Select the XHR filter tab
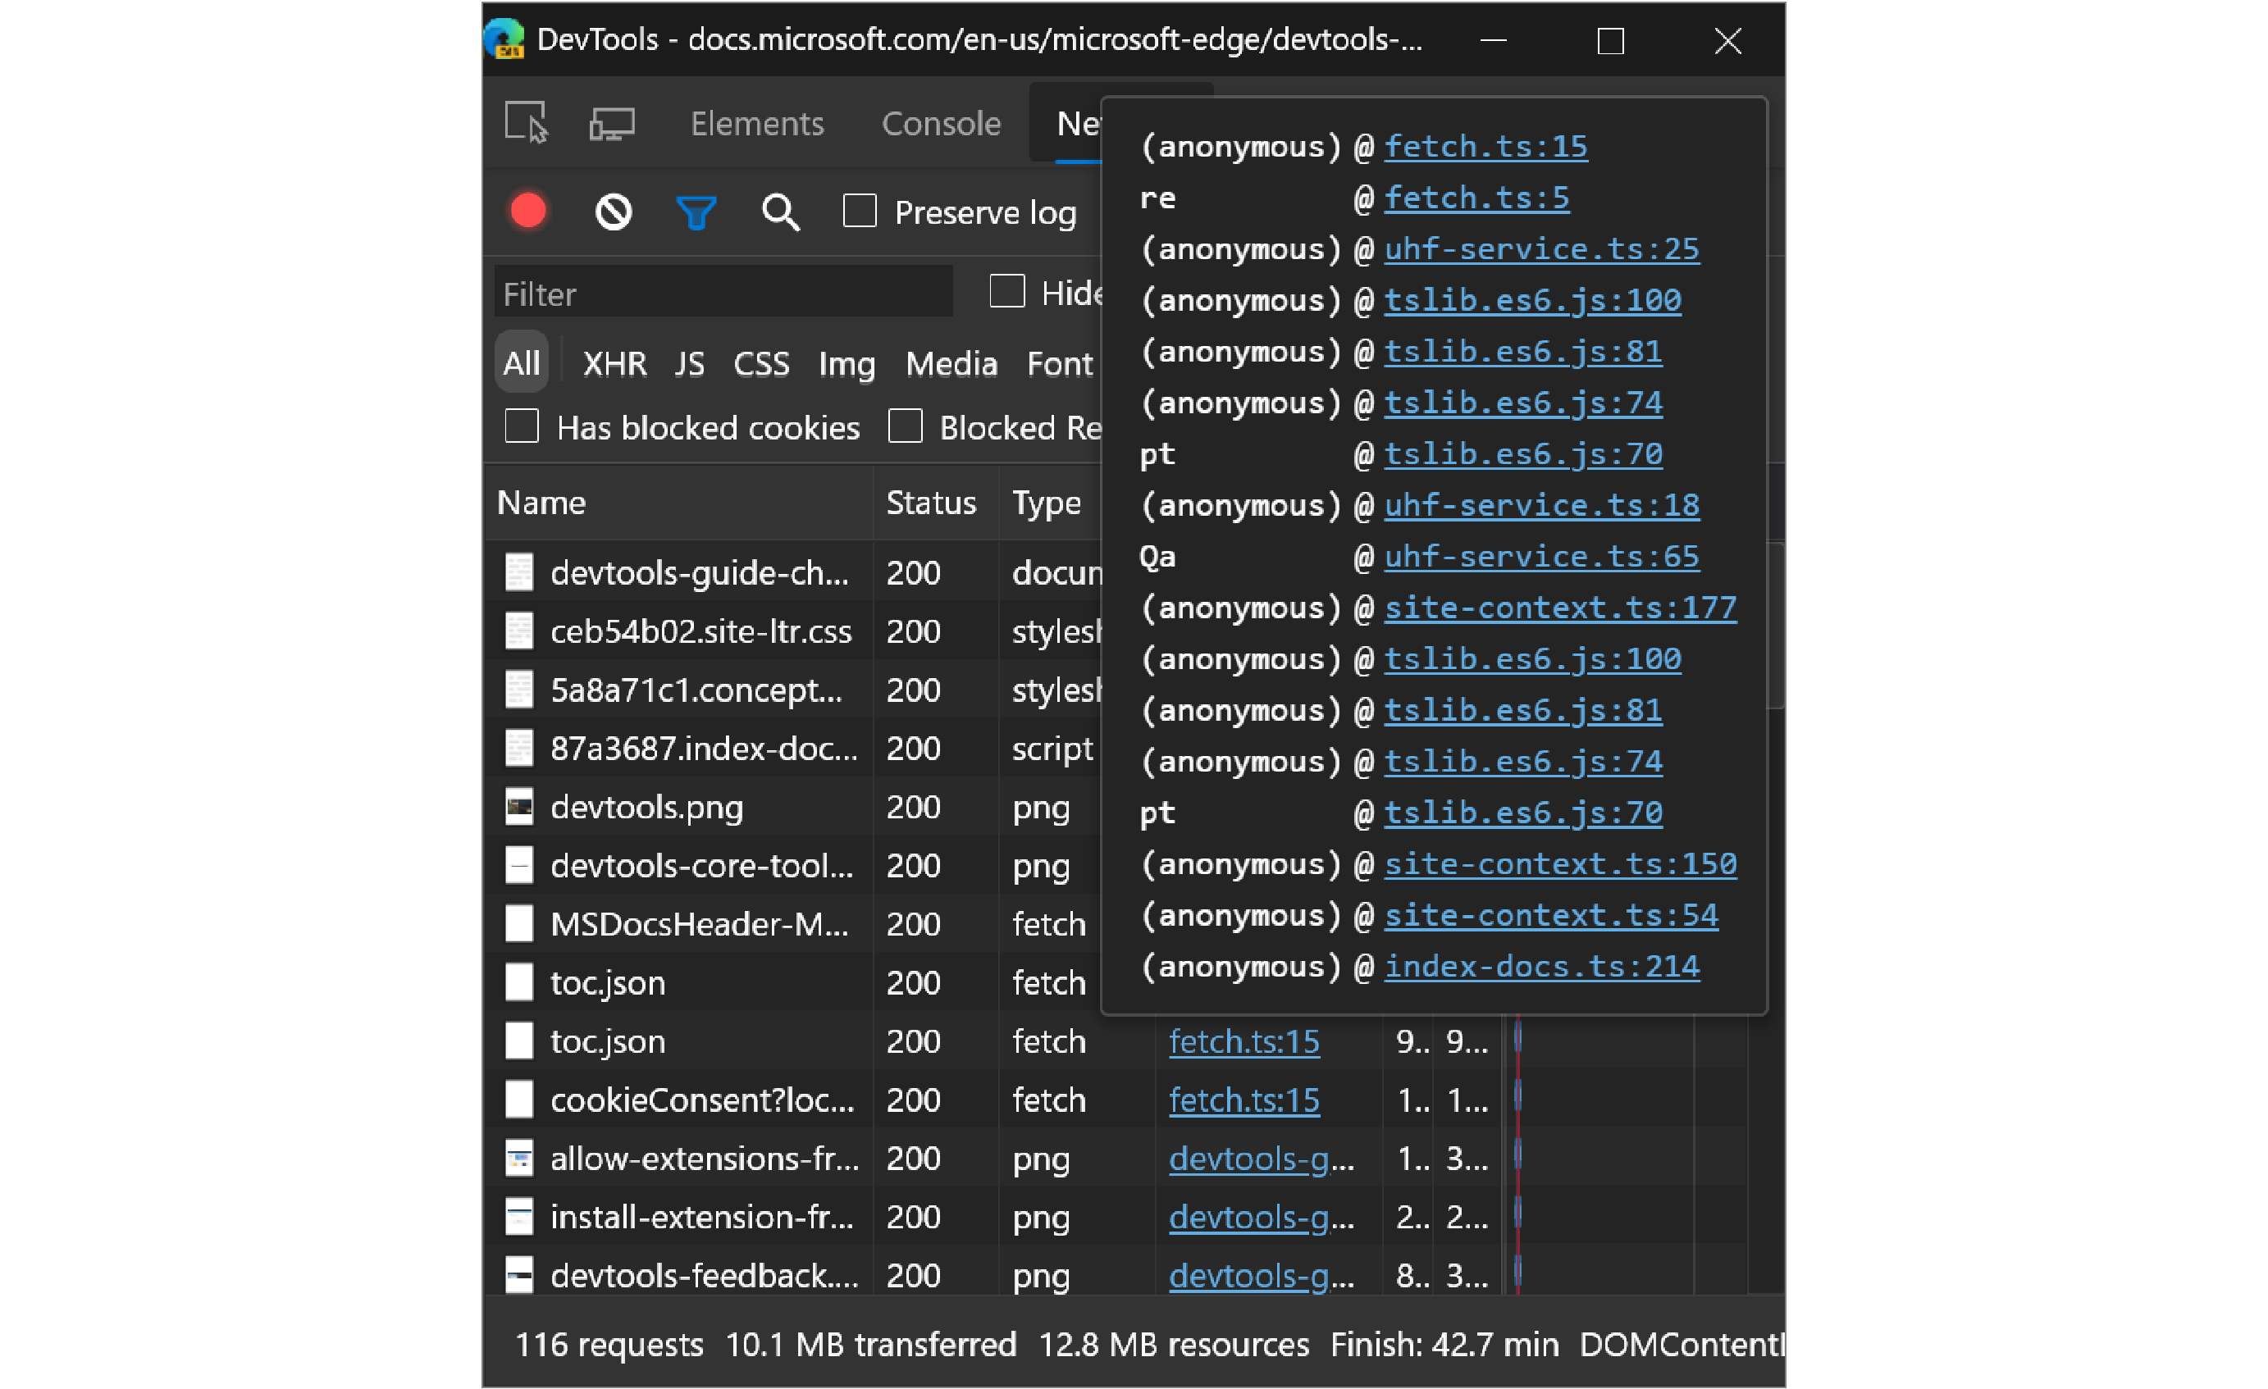The width and height of the screenshot is (2268, 1389). coord(614,361)
